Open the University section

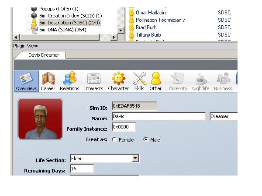point(177,81)
